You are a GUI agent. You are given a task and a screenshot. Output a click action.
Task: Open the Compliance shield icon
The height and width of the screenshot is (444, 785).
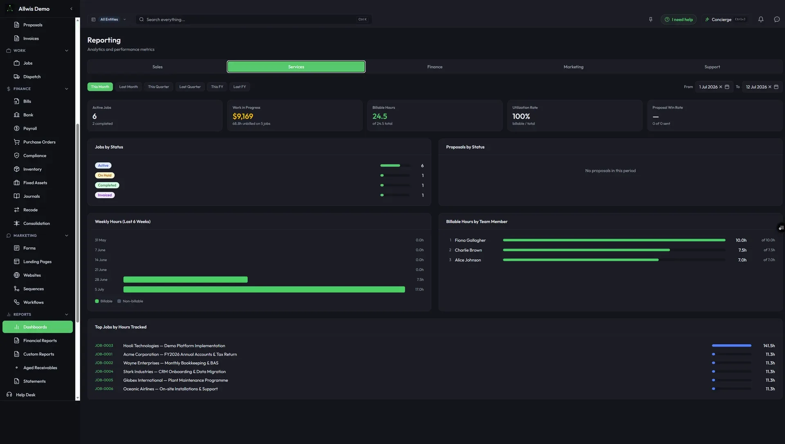(x=17, y=156)
